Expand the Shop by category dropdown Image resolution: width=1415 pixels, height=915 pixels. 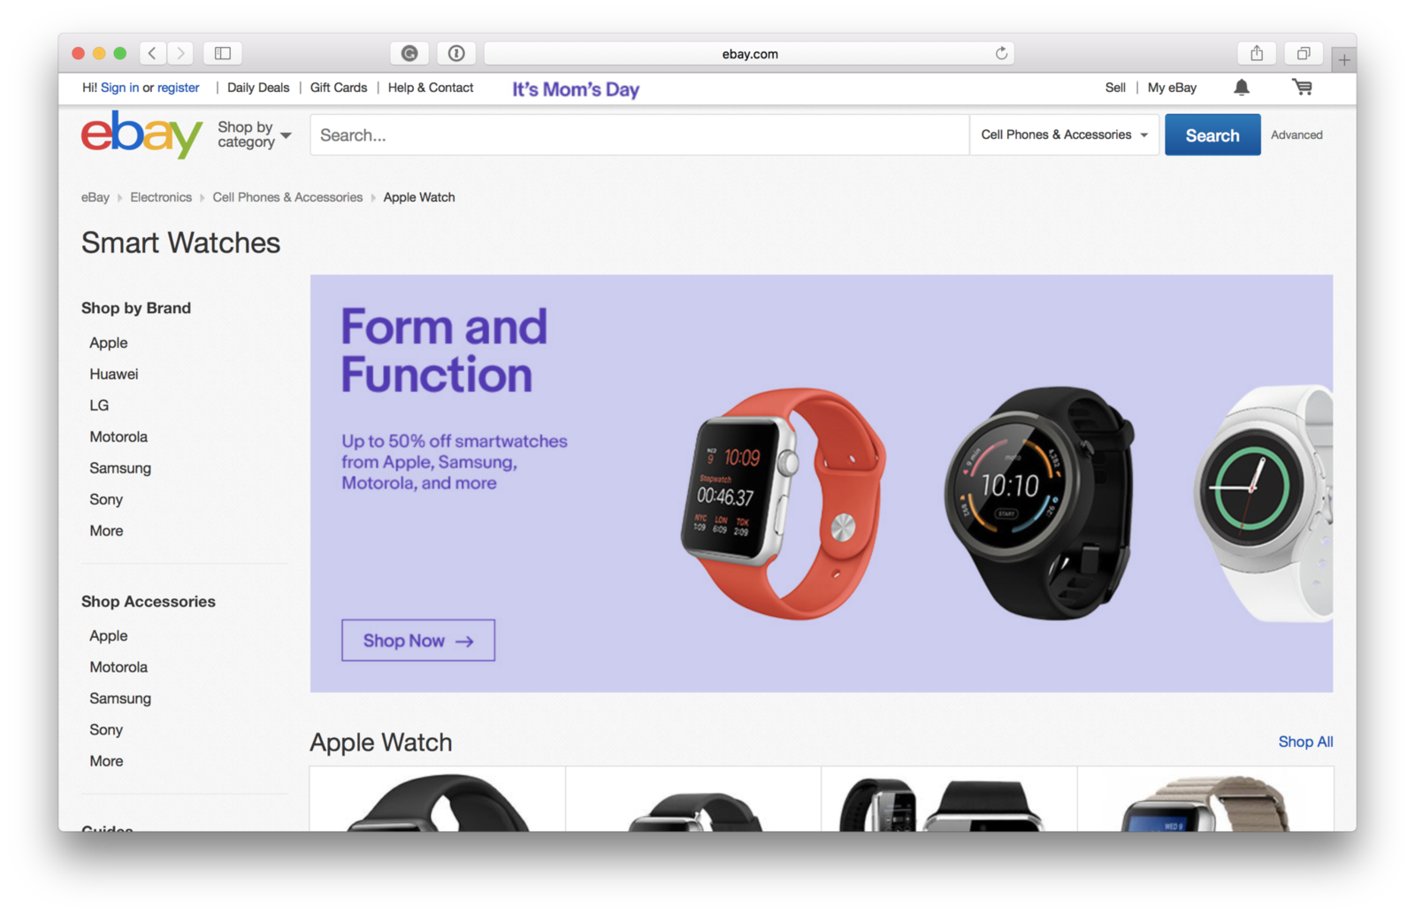point(255,135)
